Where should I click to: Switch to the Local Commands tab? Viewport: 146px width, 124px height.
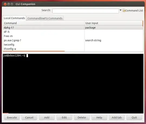tap(14, 18)
